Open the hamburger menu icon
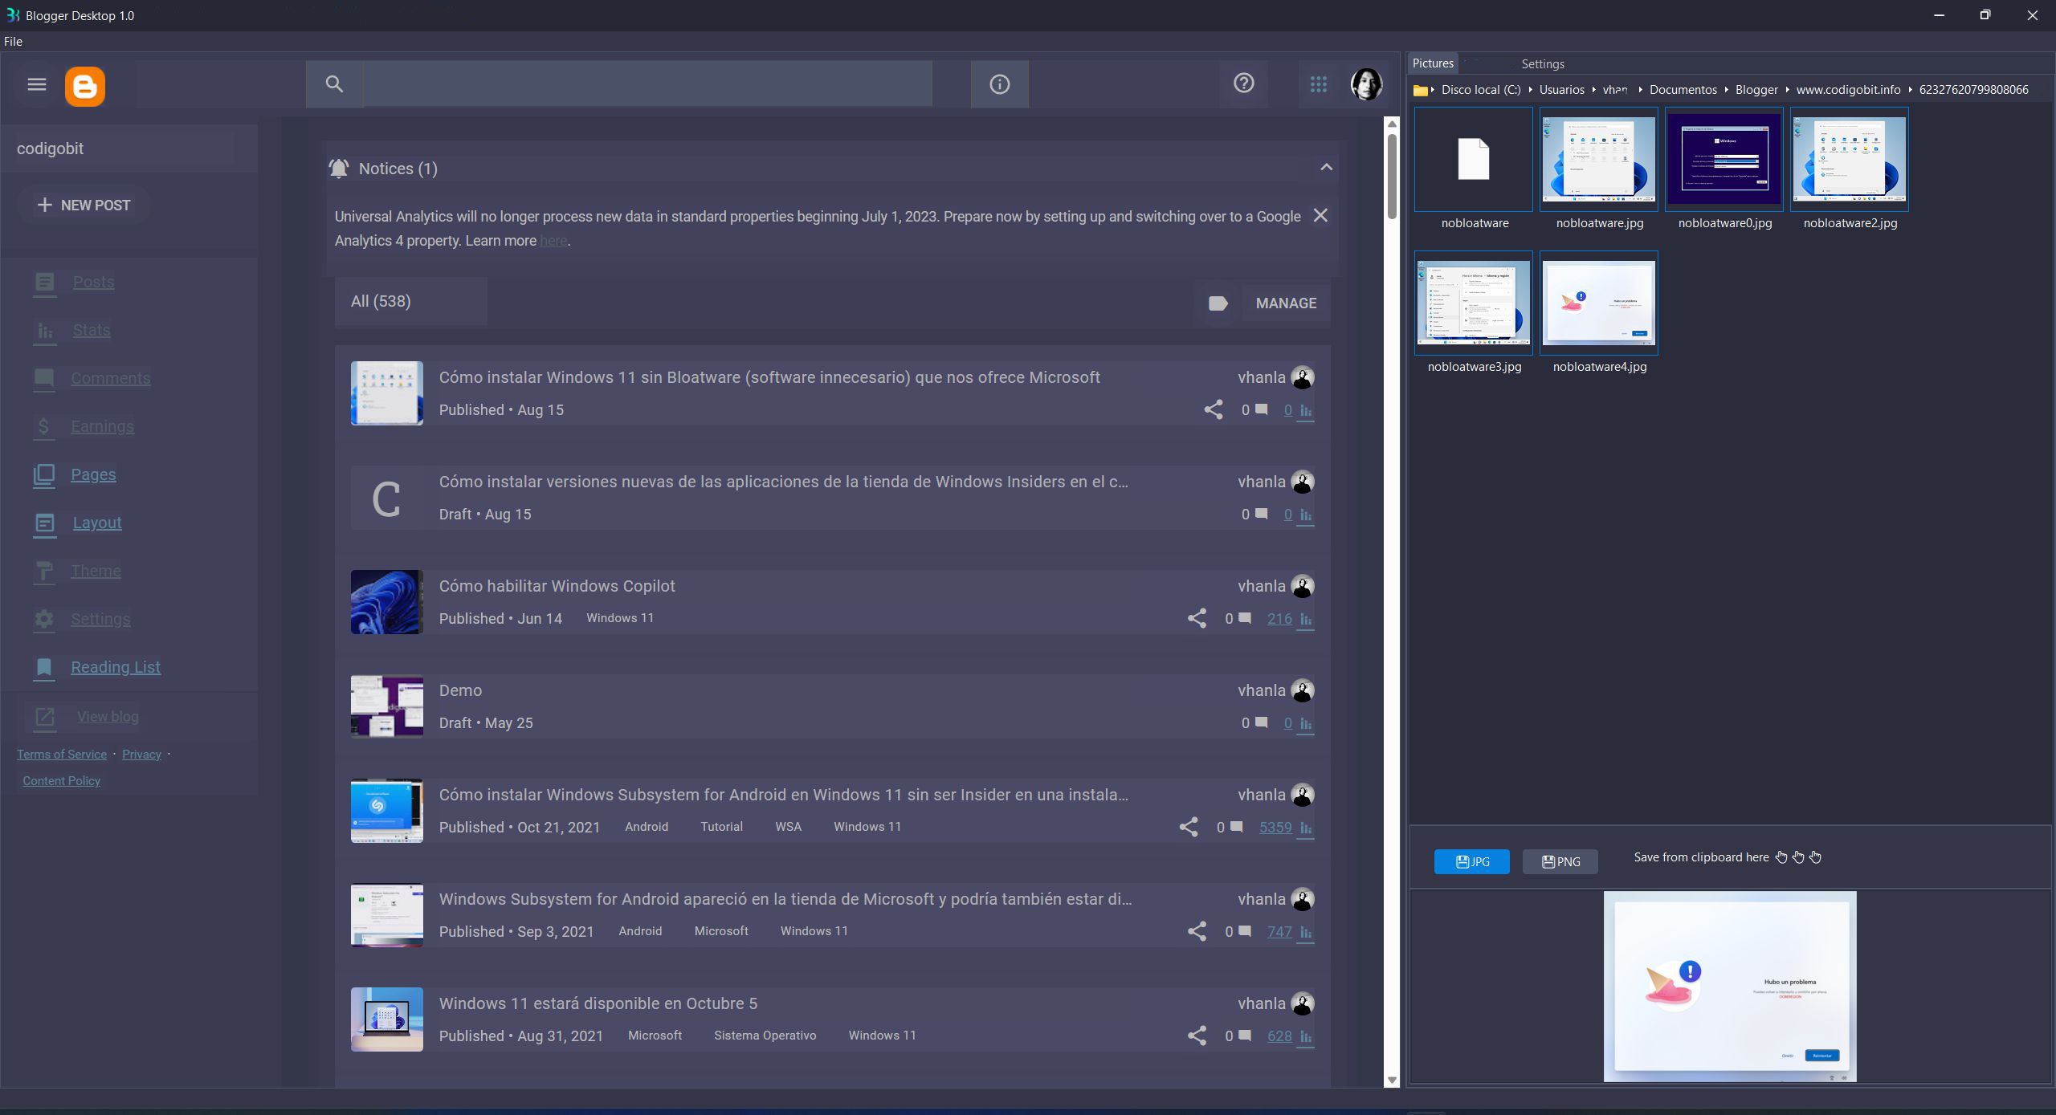Viewport: 2056px width, 1115px height. pyautogui.click(x=36, y=84)
